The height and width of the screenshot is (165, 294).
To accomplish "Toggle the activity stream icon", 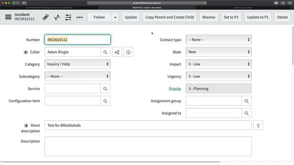I will 57,17.
